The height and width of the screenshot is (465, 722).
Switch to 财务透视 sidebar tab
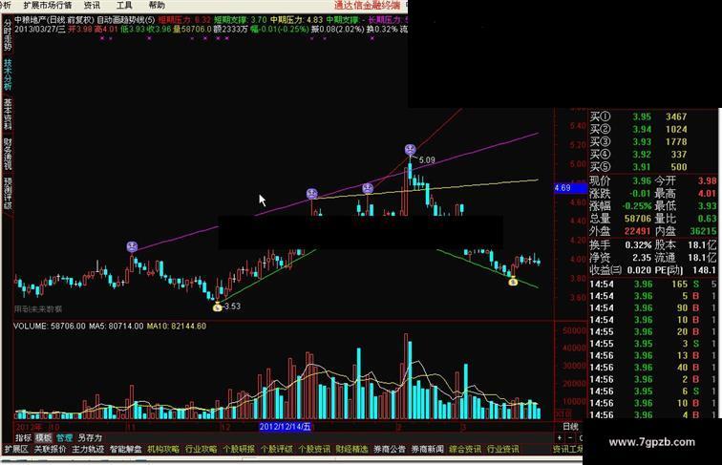pos(8,153)
